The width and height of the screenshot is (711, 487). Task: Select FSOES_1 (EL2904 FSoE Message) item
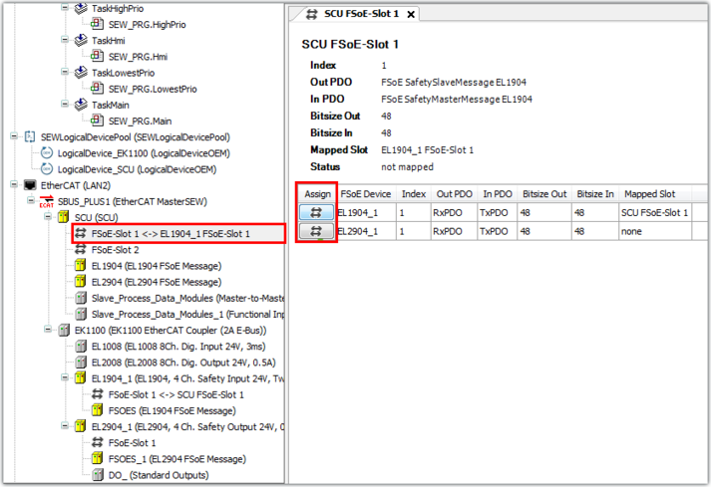pos(176,459)
